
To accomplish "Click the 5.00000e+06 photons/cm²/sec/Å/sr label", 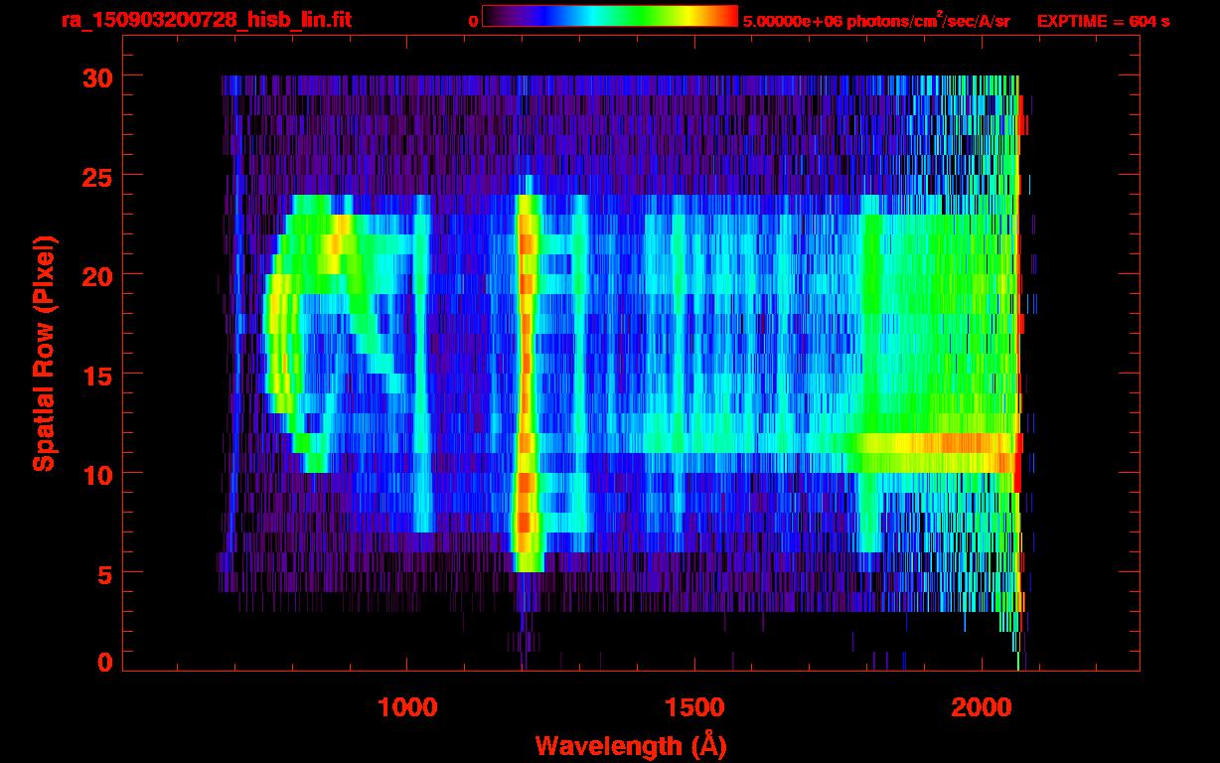I will tap(876, 20).
